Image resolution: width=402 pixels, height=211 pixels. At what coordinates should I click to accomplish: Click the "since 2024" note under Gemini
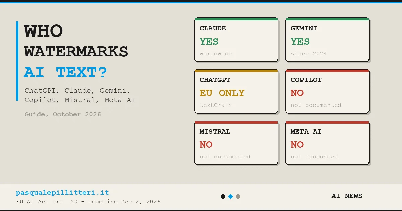click(x=309, y=54)
